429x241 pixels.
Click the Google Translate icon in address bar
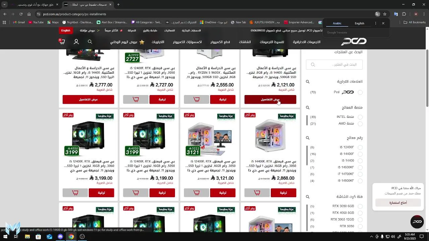coord(377,14)
